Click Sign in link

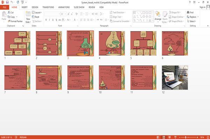[203, 7]
